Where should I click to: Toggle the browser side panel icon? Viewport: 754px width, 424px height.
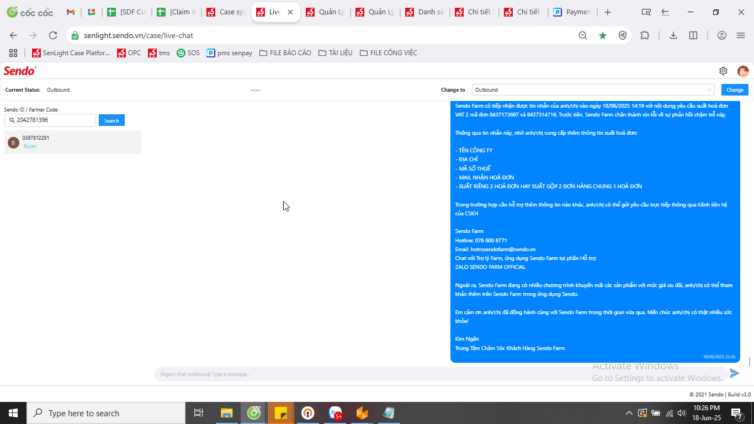coord(693,35)
